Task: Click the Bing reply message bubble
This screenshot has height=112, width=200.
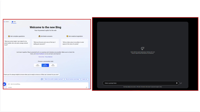Action: tap(31, 74)
